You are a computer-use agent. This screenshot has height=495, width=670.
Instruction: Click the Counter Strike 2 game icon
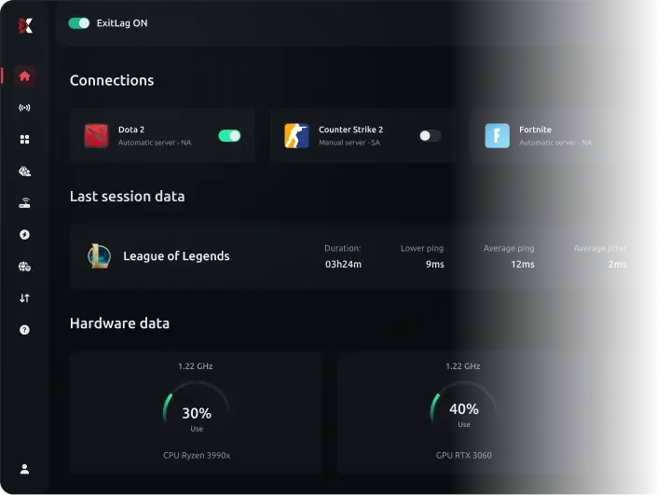tap(296, 135)
